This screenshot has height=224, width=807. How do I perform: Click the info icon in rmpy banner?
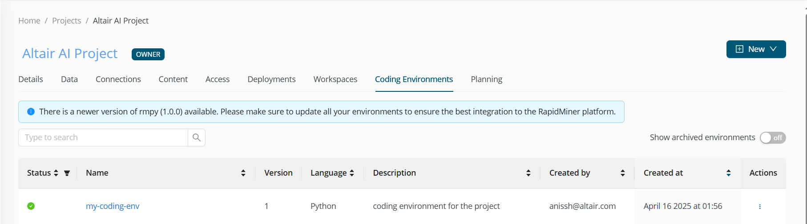pyautogui.click(x=31, y=112)
